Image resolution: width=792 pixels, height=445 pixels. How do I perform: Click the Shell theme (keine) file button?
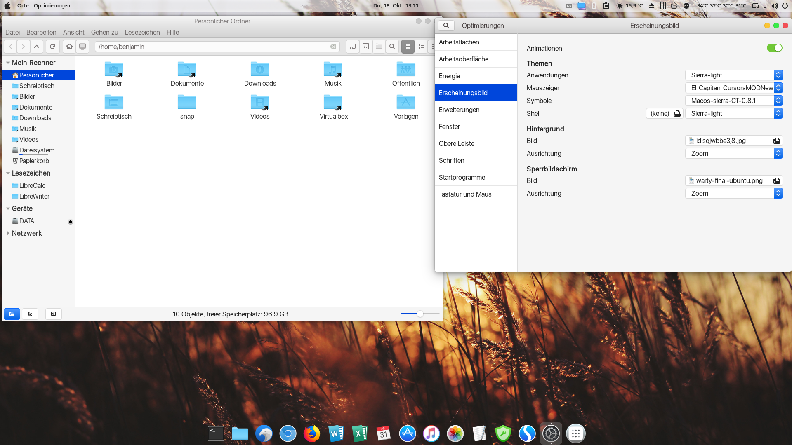665,113
